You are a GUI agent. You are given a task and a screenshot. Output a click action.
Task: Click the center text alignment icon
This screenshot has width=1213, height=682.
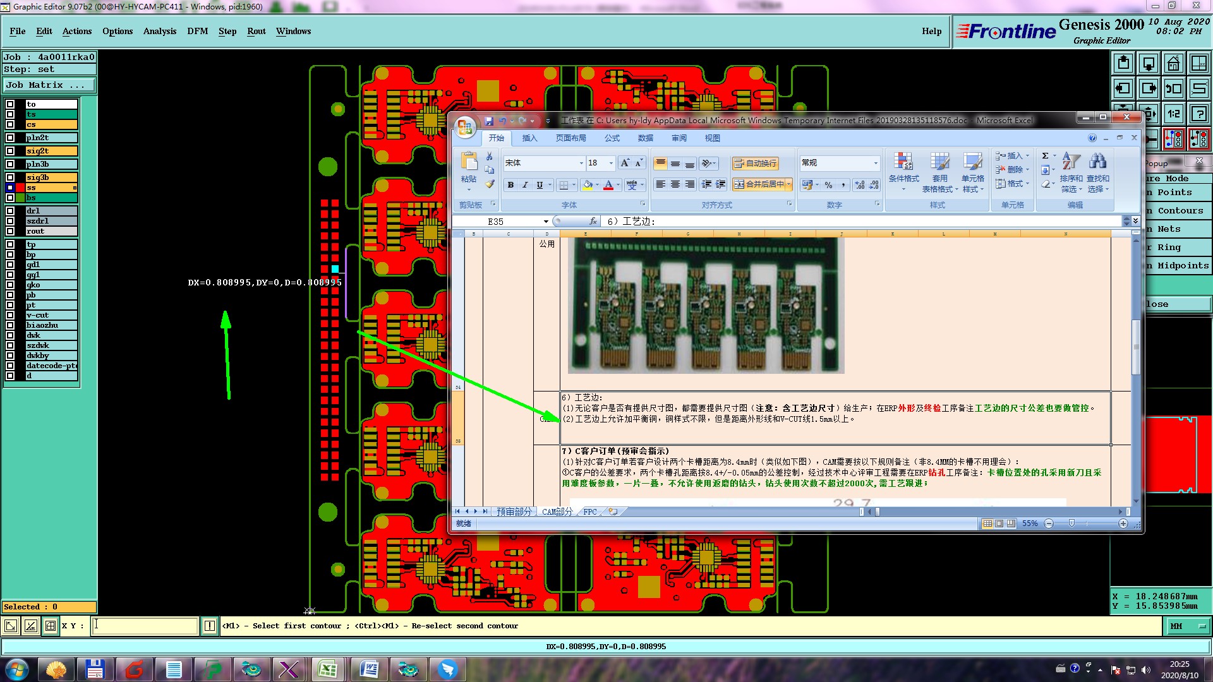(675, 184)
